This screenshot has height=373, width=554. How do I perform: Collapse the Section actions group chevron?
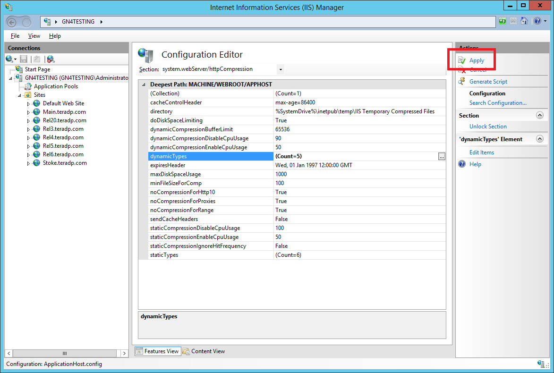(x=539, y=115)
